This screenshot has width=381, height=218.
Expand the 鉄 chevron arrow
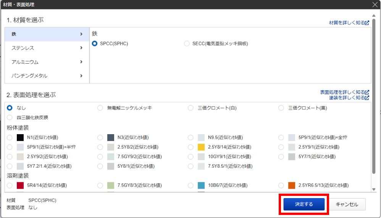(x=81, y=34)
